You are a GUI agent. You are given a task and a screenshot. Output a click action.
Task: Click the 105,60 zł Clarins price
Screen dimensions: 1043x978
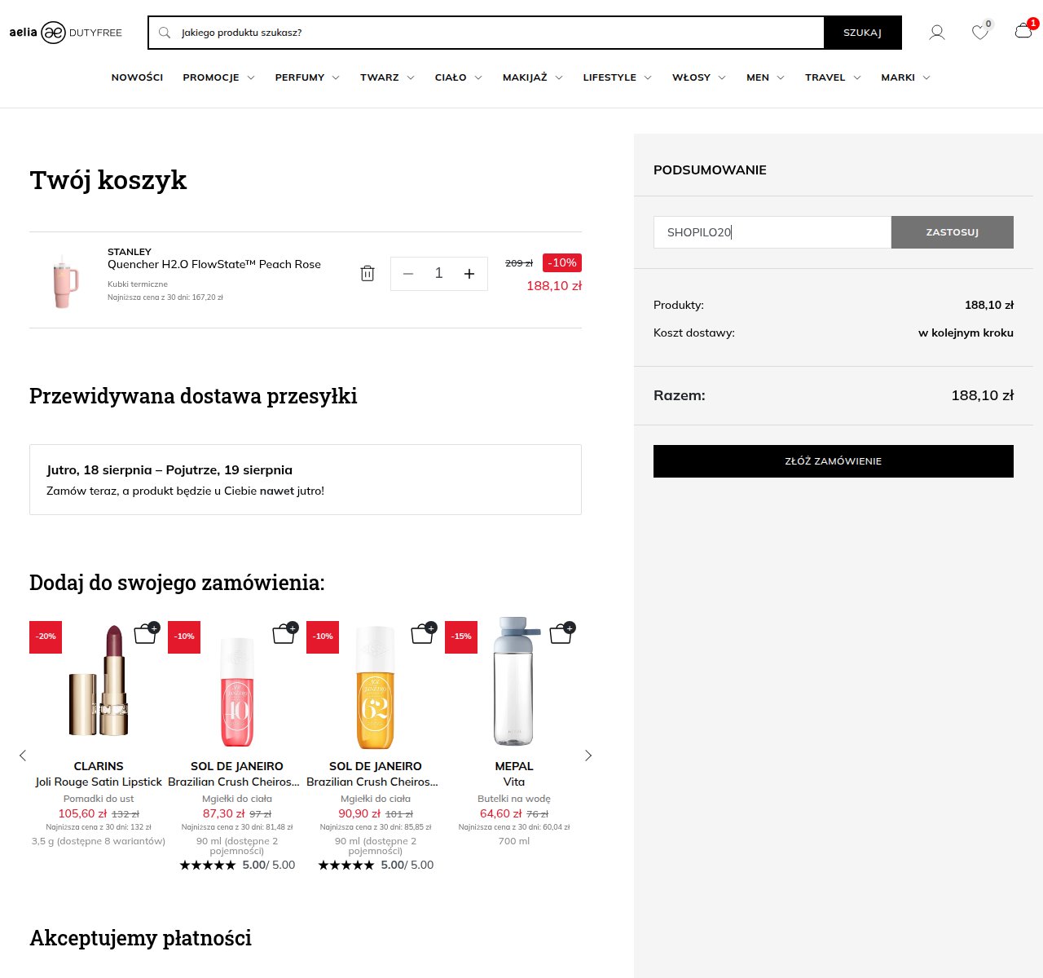[x=82, y=813]
